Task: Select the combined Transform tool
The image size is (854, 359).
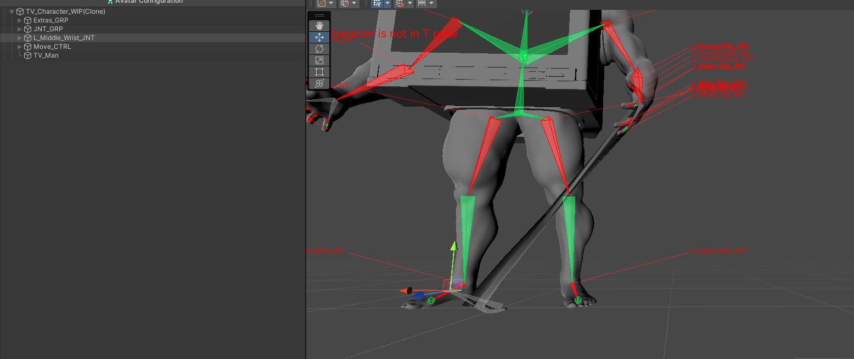Action: (x=319, y=83)
